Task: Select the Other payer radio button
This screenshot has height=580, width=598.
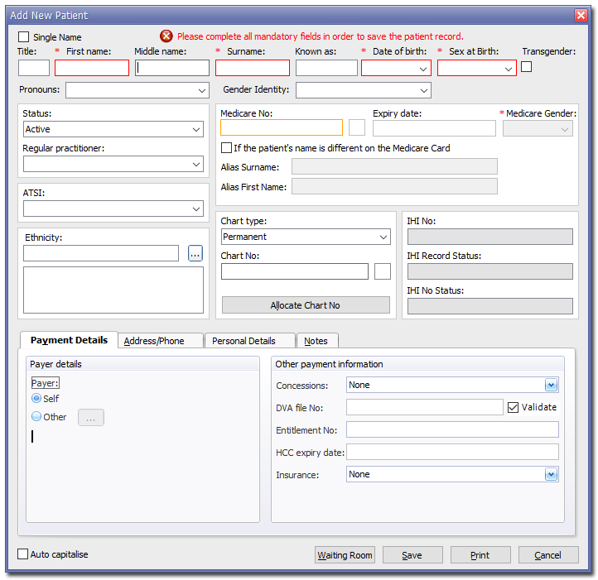Action: click(x=36, y=417)
